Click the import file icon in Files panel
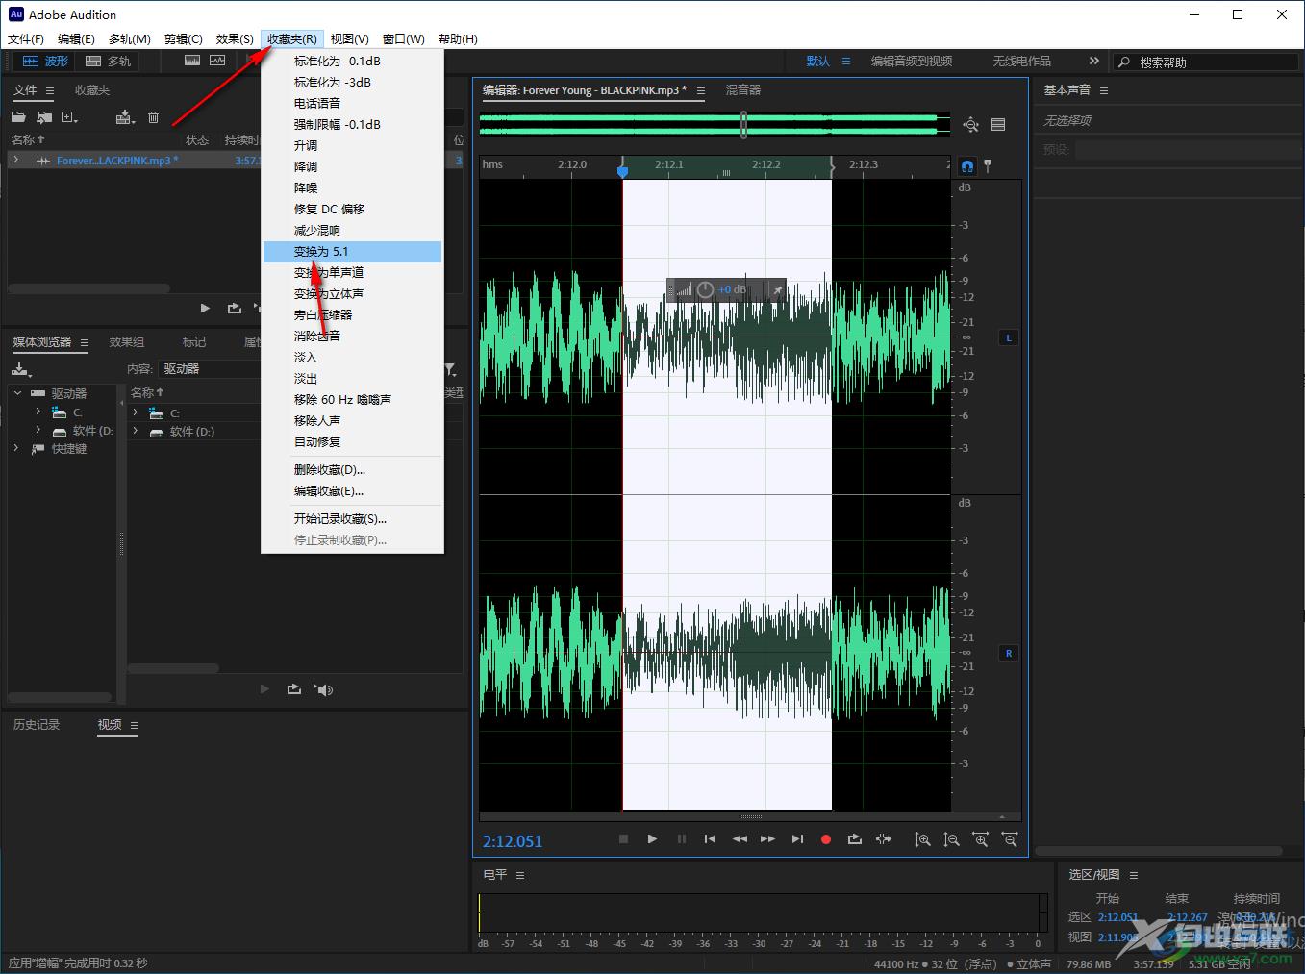Image resolution: width=1305 pixels, height=974 pixels. pos(44,117)
